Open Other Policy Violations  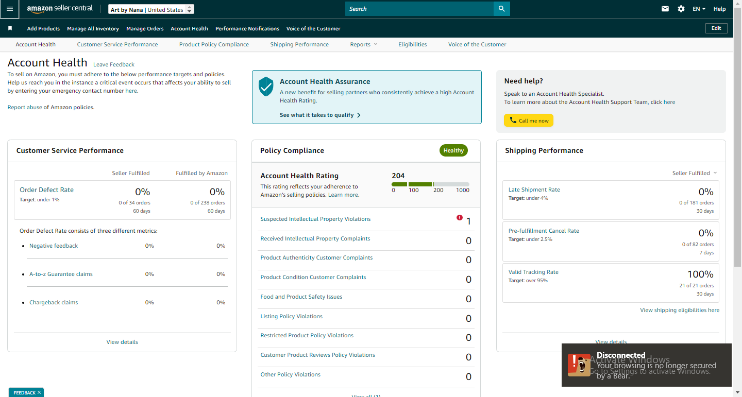[291, 374]
